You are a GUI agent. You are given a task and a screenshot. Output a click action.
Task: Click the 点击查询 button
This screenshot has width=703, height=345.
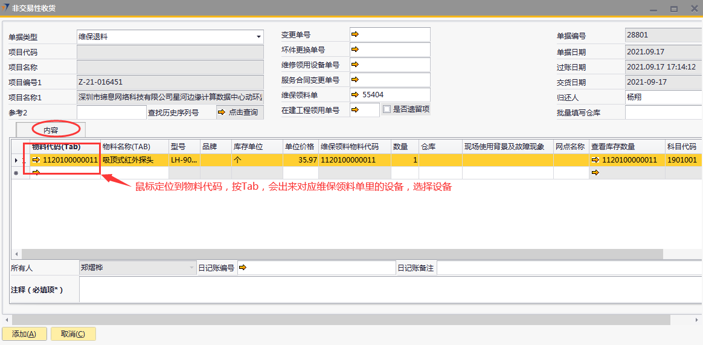[x=239, y=112]
